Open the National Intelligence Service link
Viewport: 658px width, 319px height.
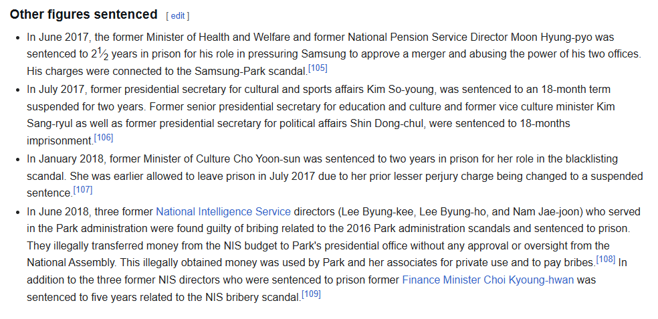click(223, 211)
